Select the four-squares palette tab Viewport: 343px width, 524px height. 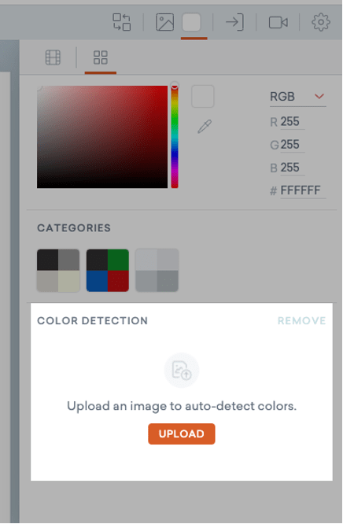[100, 57]
